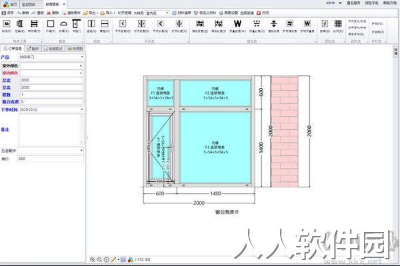Pick the arched half-circle frame tool
400x266 pixels.
click(63, 24)
